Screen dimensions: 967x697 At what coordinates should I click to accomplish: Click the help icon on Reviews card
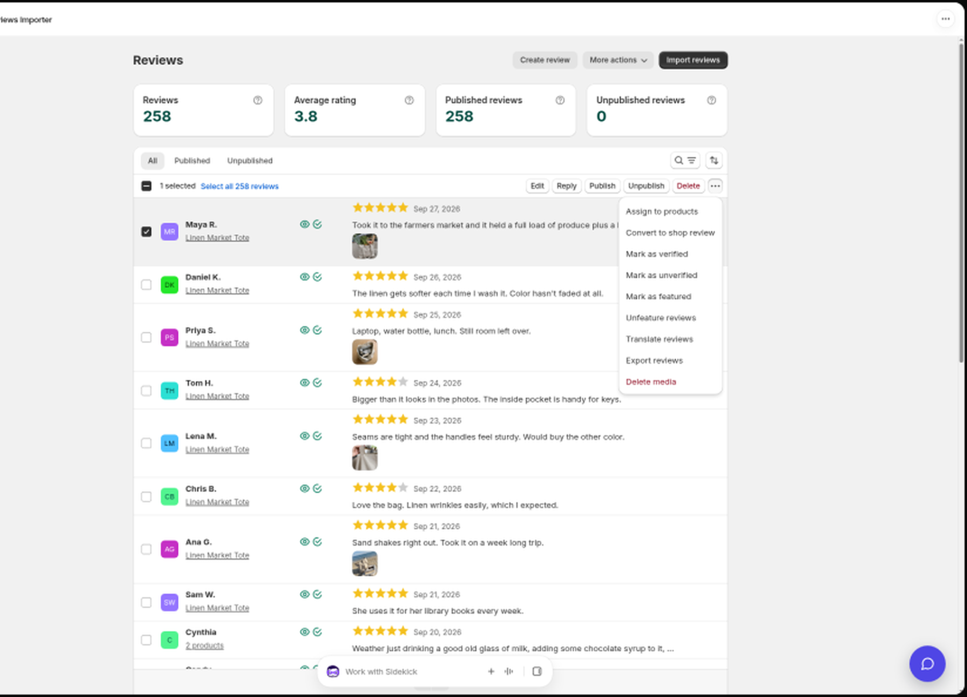pyautogui.click(x=258, y=100)
